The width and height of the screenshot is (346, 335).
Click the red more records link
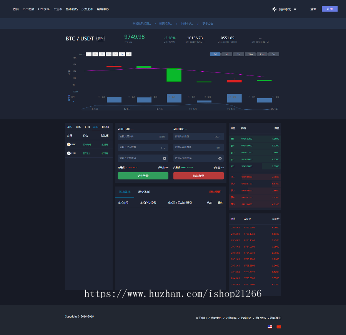pos(215,192)
